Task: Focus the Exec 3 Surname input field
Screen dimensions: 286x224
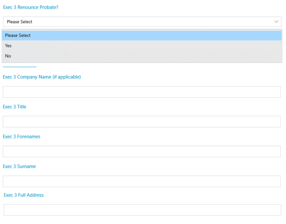Action: 141,181
